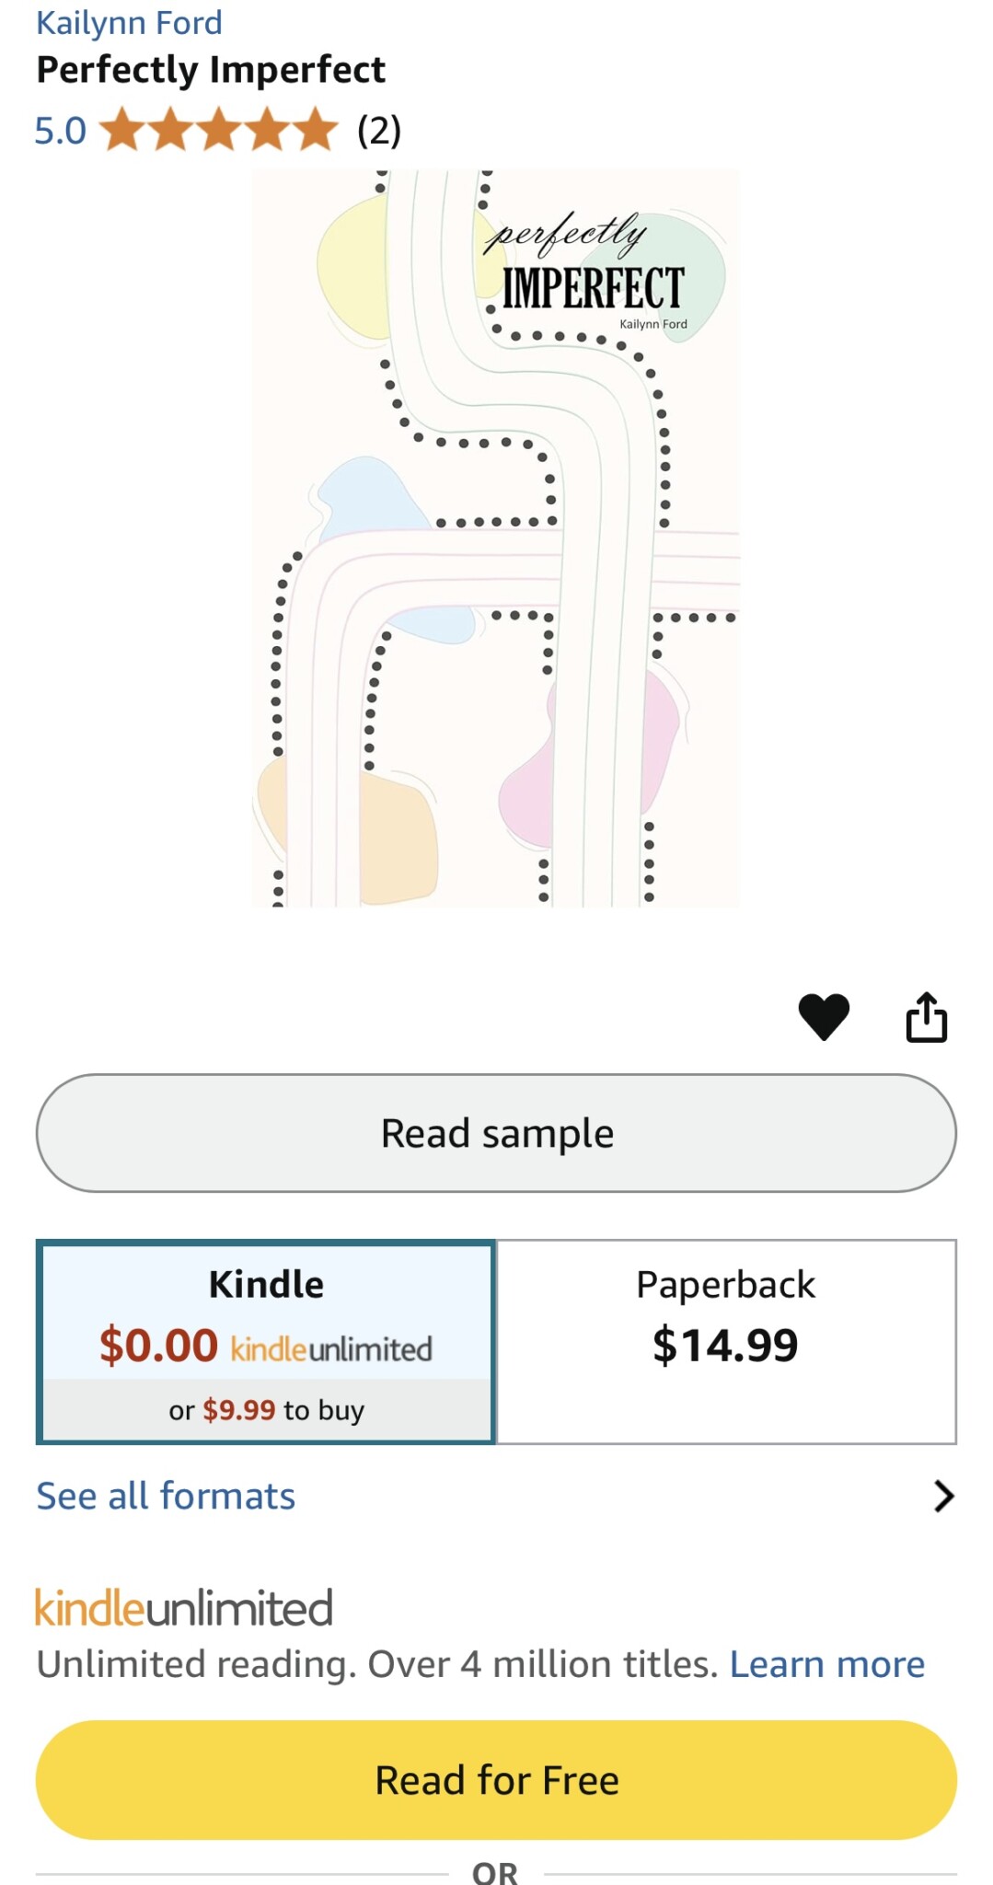The width and height of the screenshot is (993, 1885).
Task: Click the $0.00 Kindle price
Action: point(158,1346)
